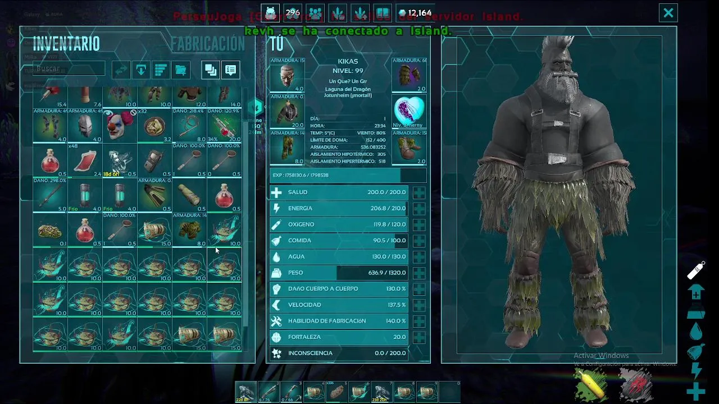
Task: Select the cryopod labeled 18d 6h
Action: point(120,160)
